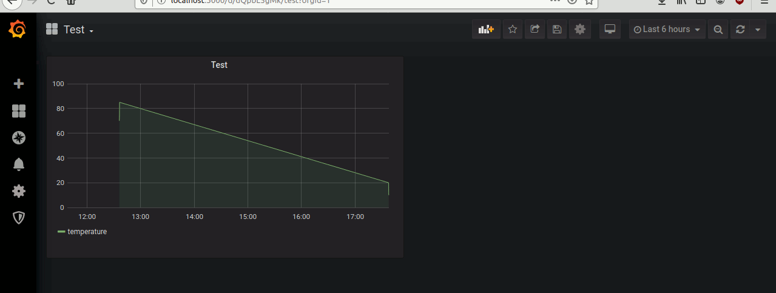776x293 pixels.
Task: Click the 15:00 x-axis label
Action: 248,217
